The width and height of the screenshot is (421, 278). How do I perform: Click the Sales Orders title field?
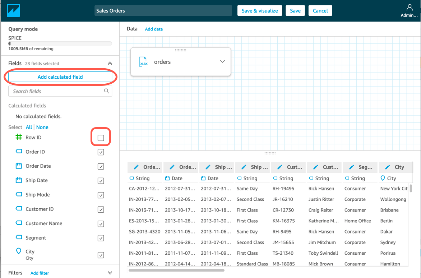click(163, 10)
